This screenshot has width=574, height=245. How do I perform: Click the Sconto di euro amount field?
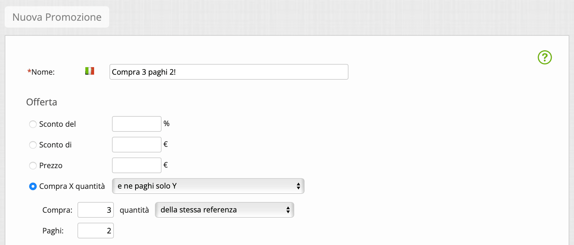(x=137, y=145)
